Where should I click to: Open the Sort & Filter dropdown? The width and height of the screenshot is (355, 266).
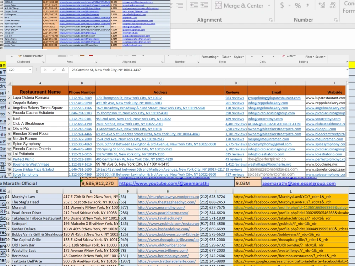pyautogui.click(x=310, y=57)
